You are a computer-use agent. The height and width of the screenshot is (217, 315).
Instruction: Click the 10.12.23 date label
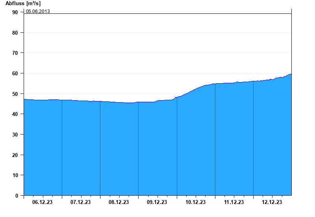click(195, 202)
